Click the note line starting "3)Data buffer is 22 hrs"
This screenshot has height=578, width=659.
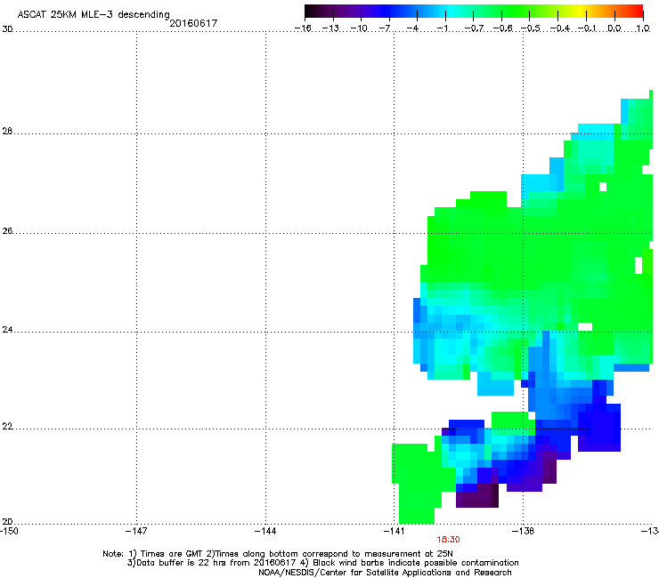[322, 563]
